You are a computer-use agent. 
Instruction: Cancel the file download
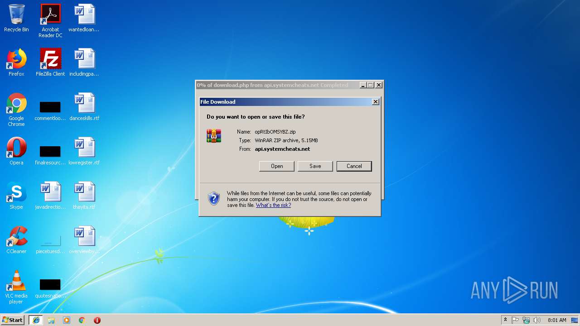[x=354, y=166]
